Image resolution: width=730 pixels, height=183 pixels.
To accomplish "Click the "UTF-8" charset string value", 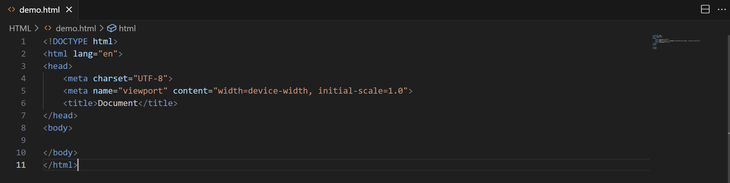I will coord(150,78).
